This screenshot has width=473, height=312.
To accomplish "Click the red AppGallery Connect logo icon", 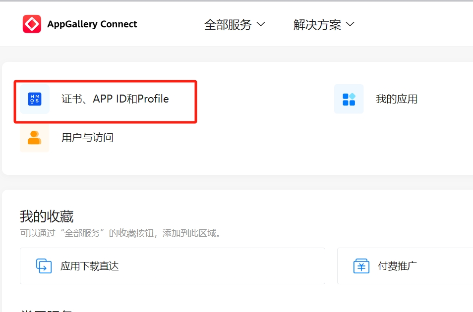I will pyautogui.click(x=32, y=24).
